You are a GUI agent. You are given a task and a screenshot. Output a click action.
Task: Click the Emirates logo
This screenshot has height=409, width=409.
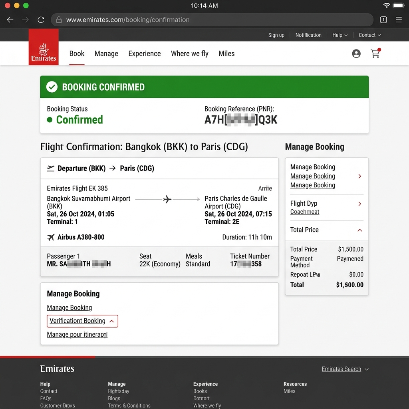[44, 47]
